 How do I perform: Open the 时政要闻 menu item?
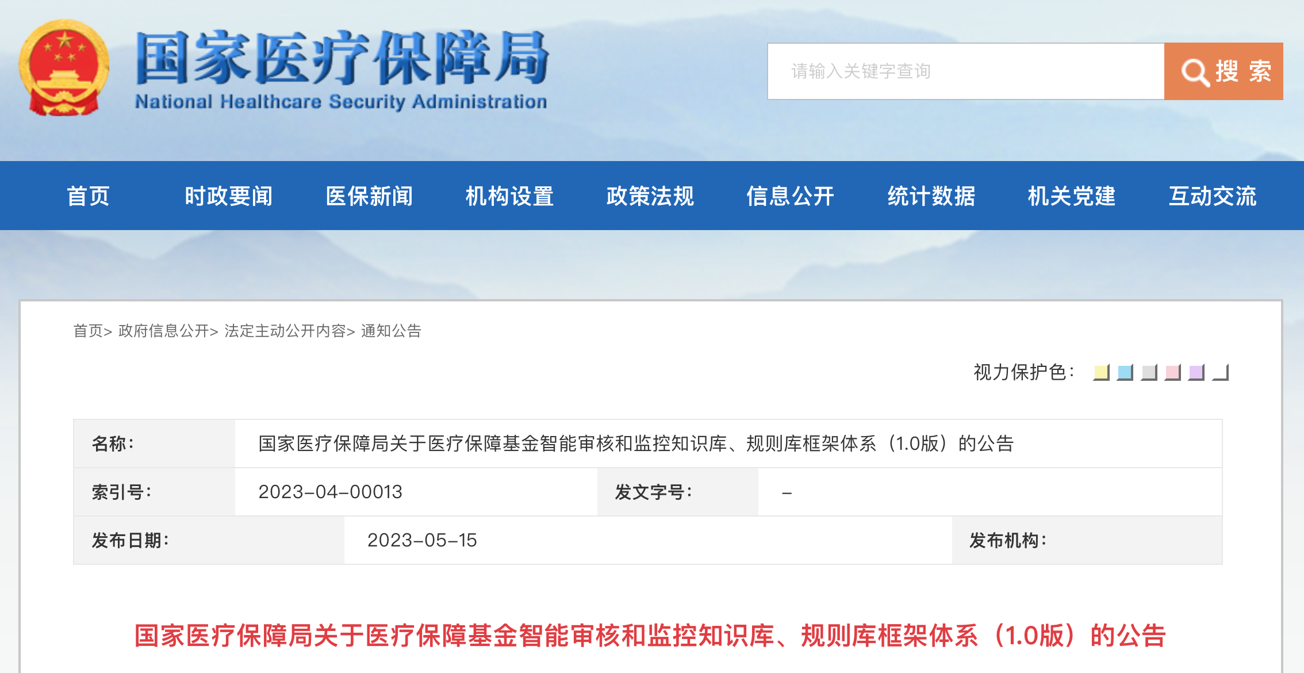[228, 196]
